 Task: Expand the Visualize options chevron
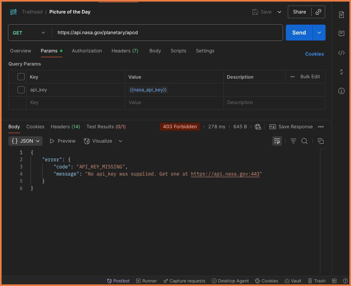pyautogui.click(x=120, y=141)
